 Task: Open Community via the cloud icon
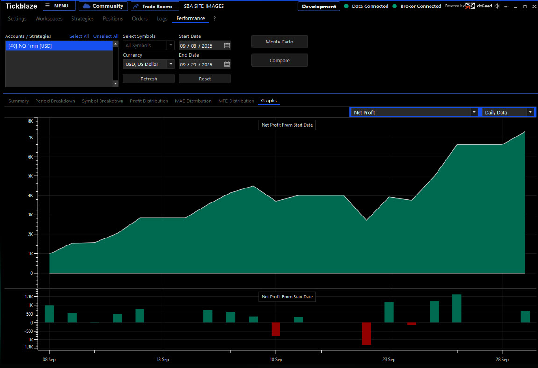point(103,6)
